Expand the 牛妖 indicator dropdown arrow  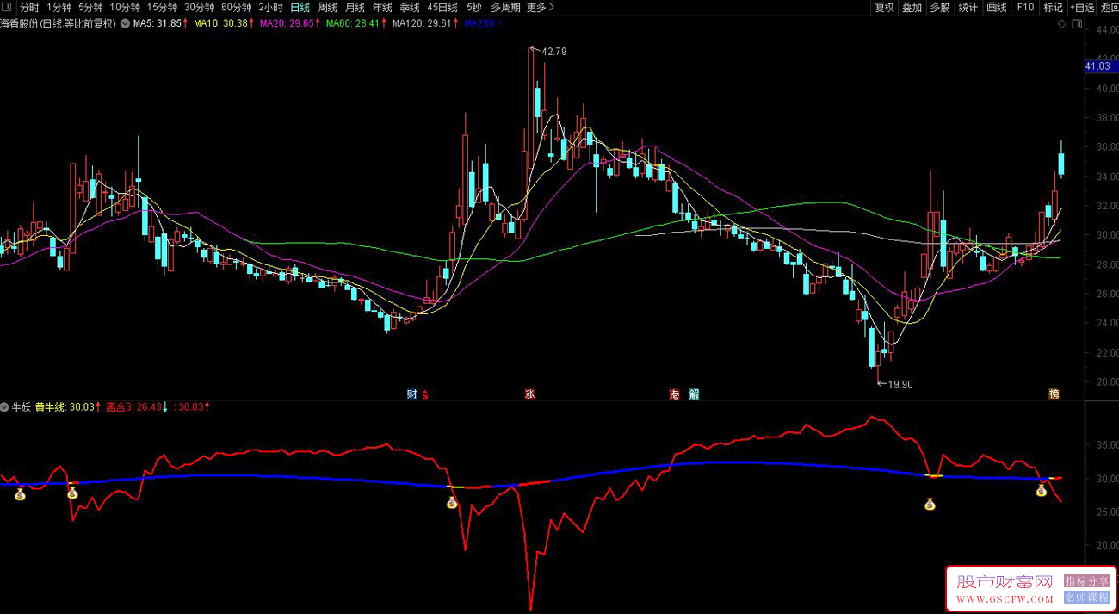(x=5, y=407)
